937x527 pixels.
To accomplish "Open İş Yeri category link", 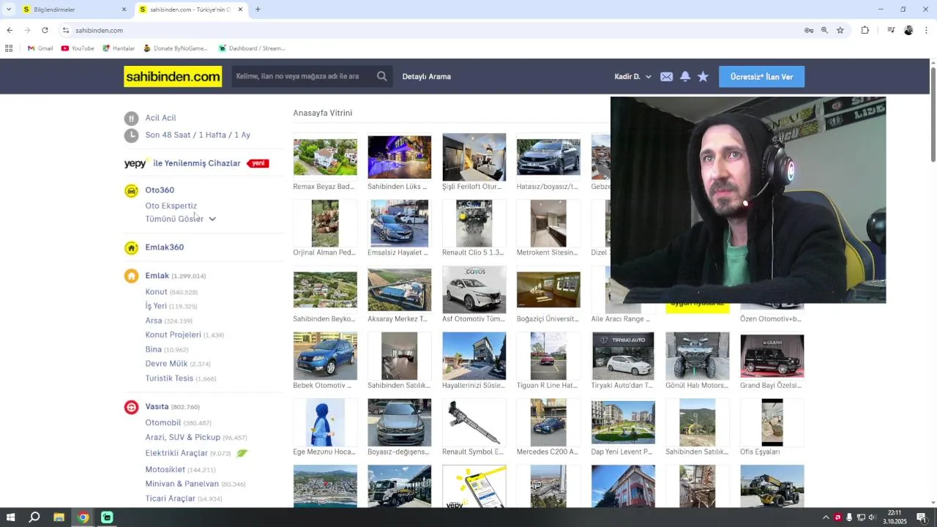I will pyautogui.click(x=156, y=306).
